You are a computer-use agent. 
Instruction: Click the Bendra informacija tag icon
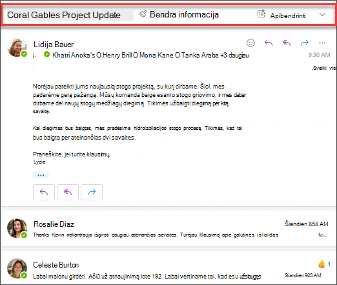[143, 14]
